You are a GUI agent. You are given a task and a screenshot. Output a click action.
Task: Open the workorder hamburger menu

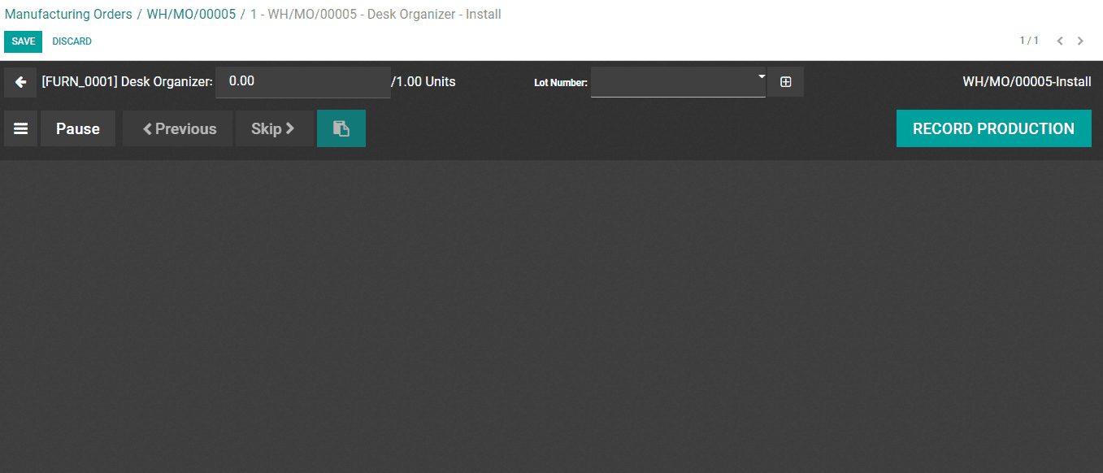pos(20,128)
